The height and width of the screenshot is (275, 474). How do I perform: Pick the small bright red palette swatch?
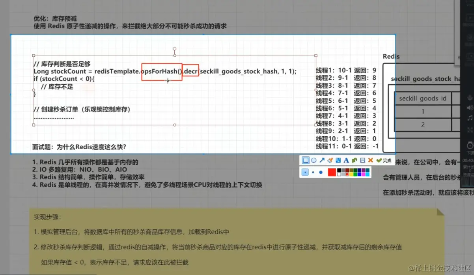[347, 174]
